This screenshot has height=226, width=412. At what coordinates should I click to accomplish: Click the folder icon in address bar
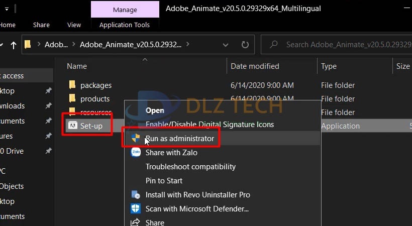(x=28, y=44)
